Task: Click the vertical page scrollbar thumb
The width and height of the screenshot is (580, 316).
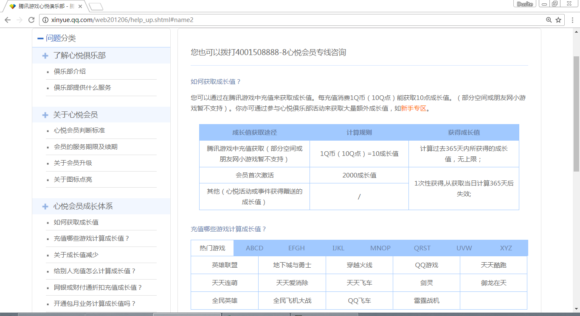Action: click(x=576, y=114)
